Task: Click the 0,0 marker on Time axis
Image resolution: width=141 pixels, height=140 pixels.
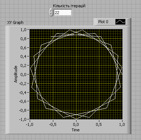Action: [76, 124]
